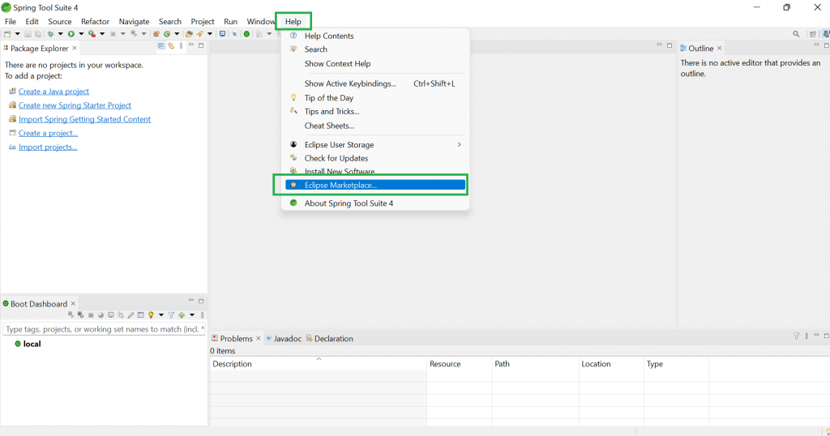Toggle Link with Editor in Package Explorer
The width and height of the screenshot is (830, 436).
(x=171, y=46)
